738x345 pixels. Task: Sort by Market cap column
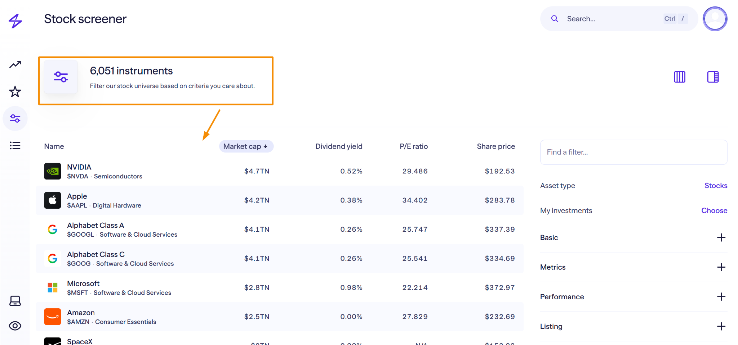pyautogui.click(x=246, y=146)
